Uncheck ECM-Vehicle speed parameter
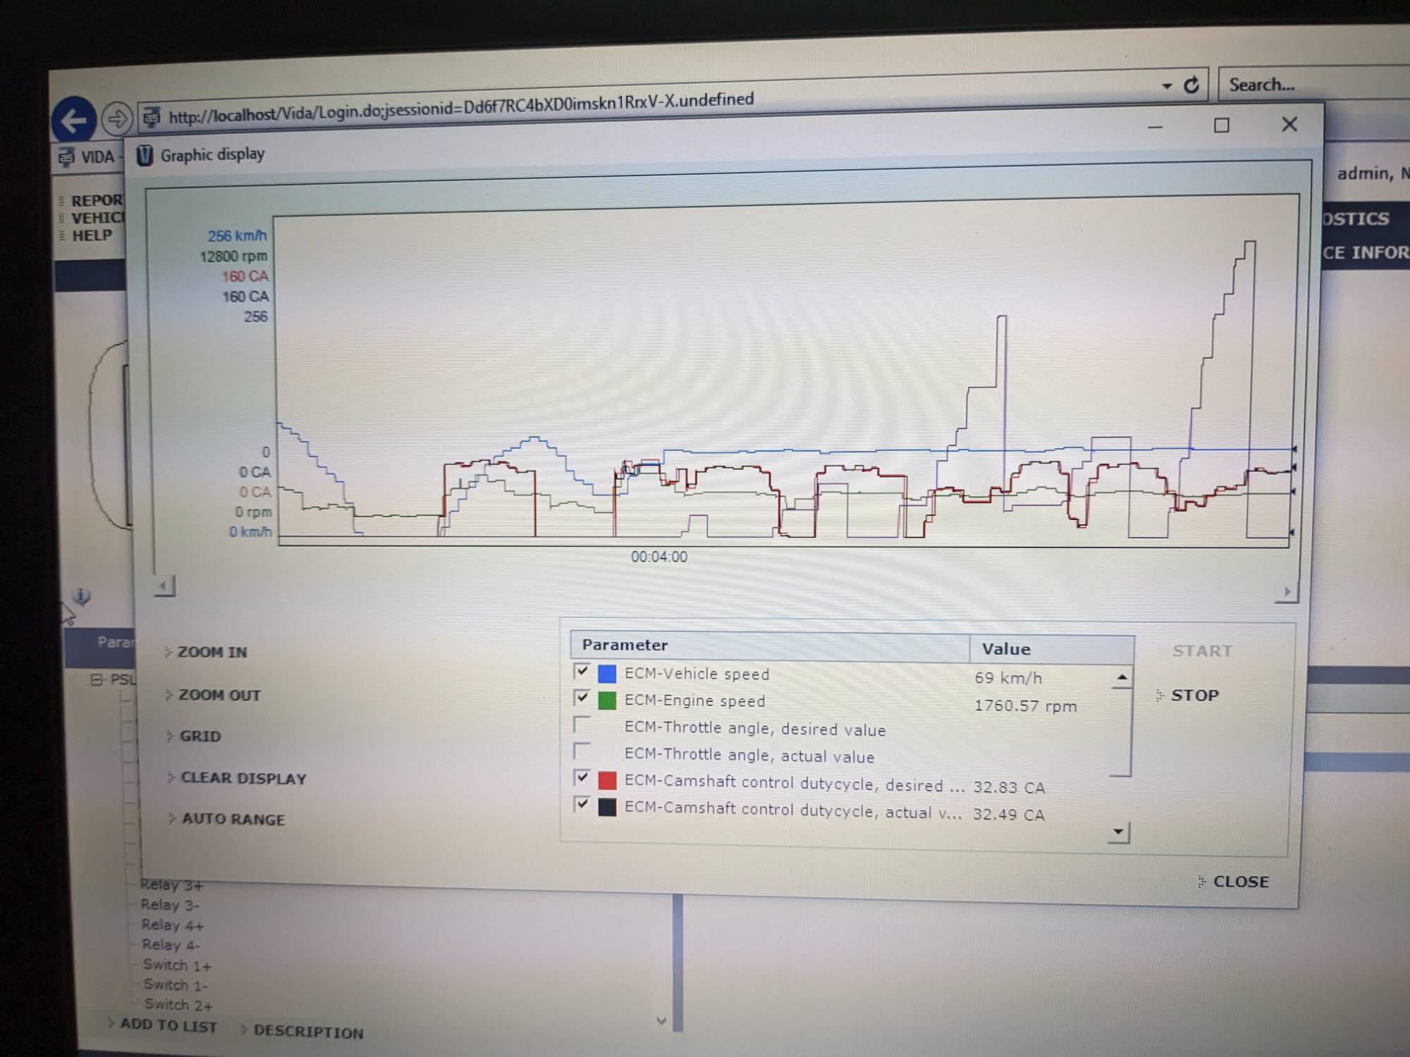 pos(582,671)
